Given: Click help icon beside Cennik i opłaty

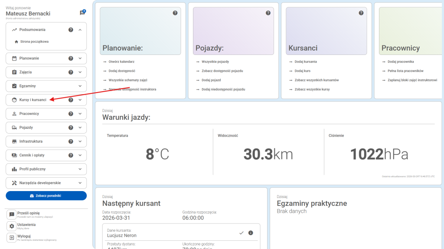Looking at the screenshot, I should click(71, 155).
